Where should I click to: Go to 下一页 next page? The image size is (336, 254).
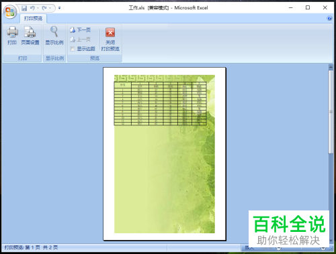pyautogui.click(x=80, y=29)
